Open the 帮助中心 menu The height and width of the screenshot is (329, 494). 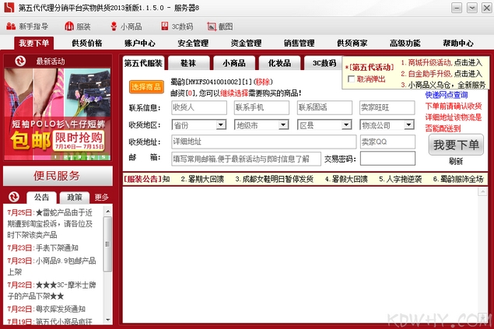pyautogui.click(x=458, y=43)
